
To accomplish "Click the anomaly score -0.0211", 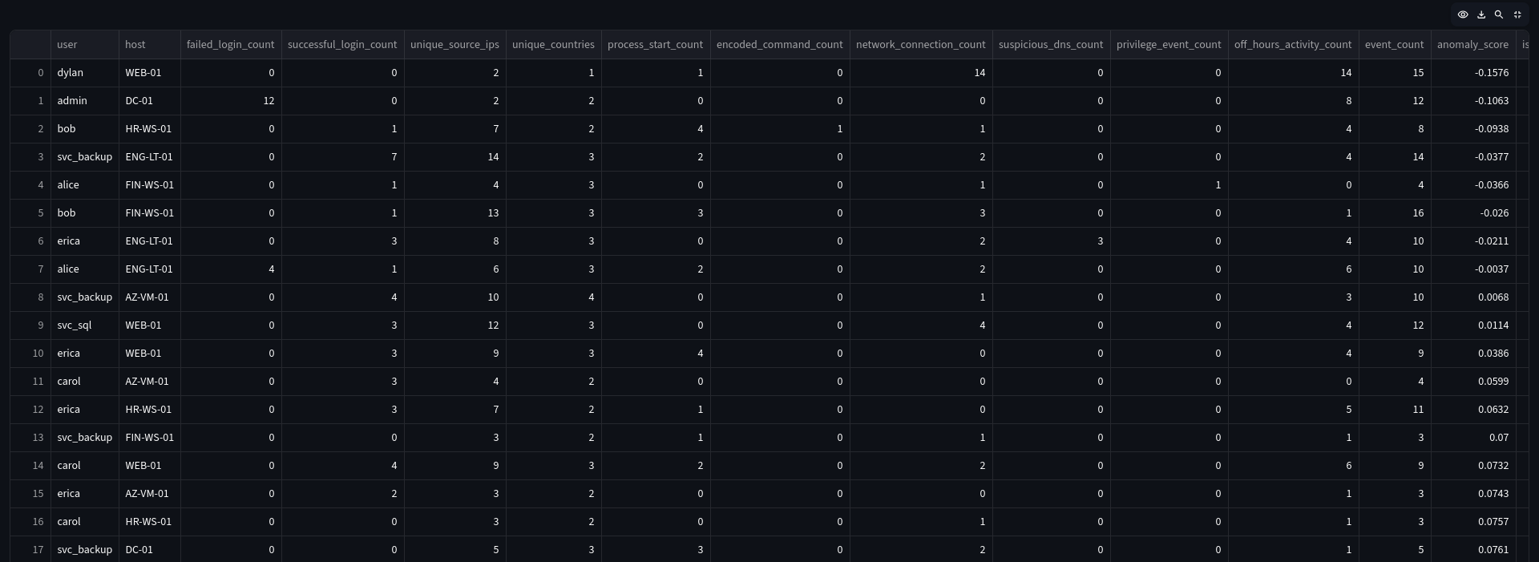I will click(1473, 241).
